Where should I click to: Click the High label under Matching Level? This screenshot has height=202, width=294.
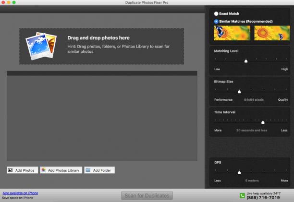[284, 69]
